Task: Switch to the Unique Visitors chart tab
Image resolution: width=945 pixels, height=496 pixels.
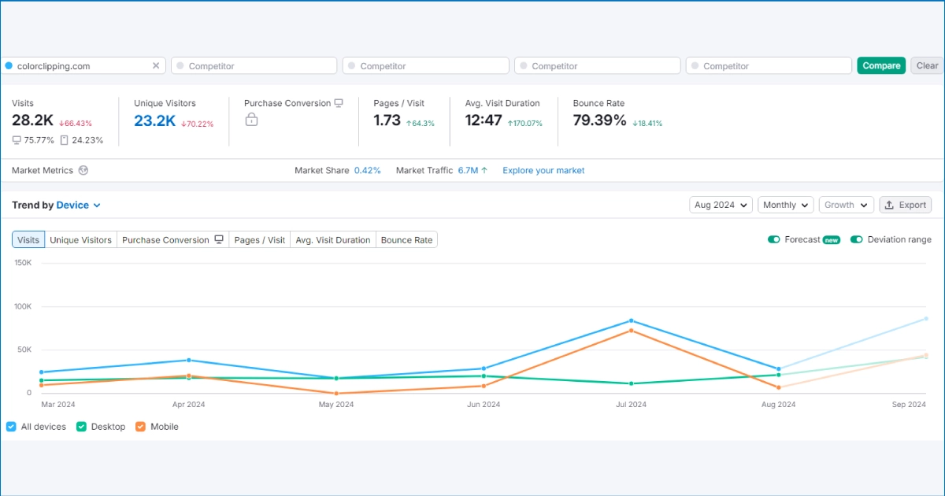Action: point(80,240)
